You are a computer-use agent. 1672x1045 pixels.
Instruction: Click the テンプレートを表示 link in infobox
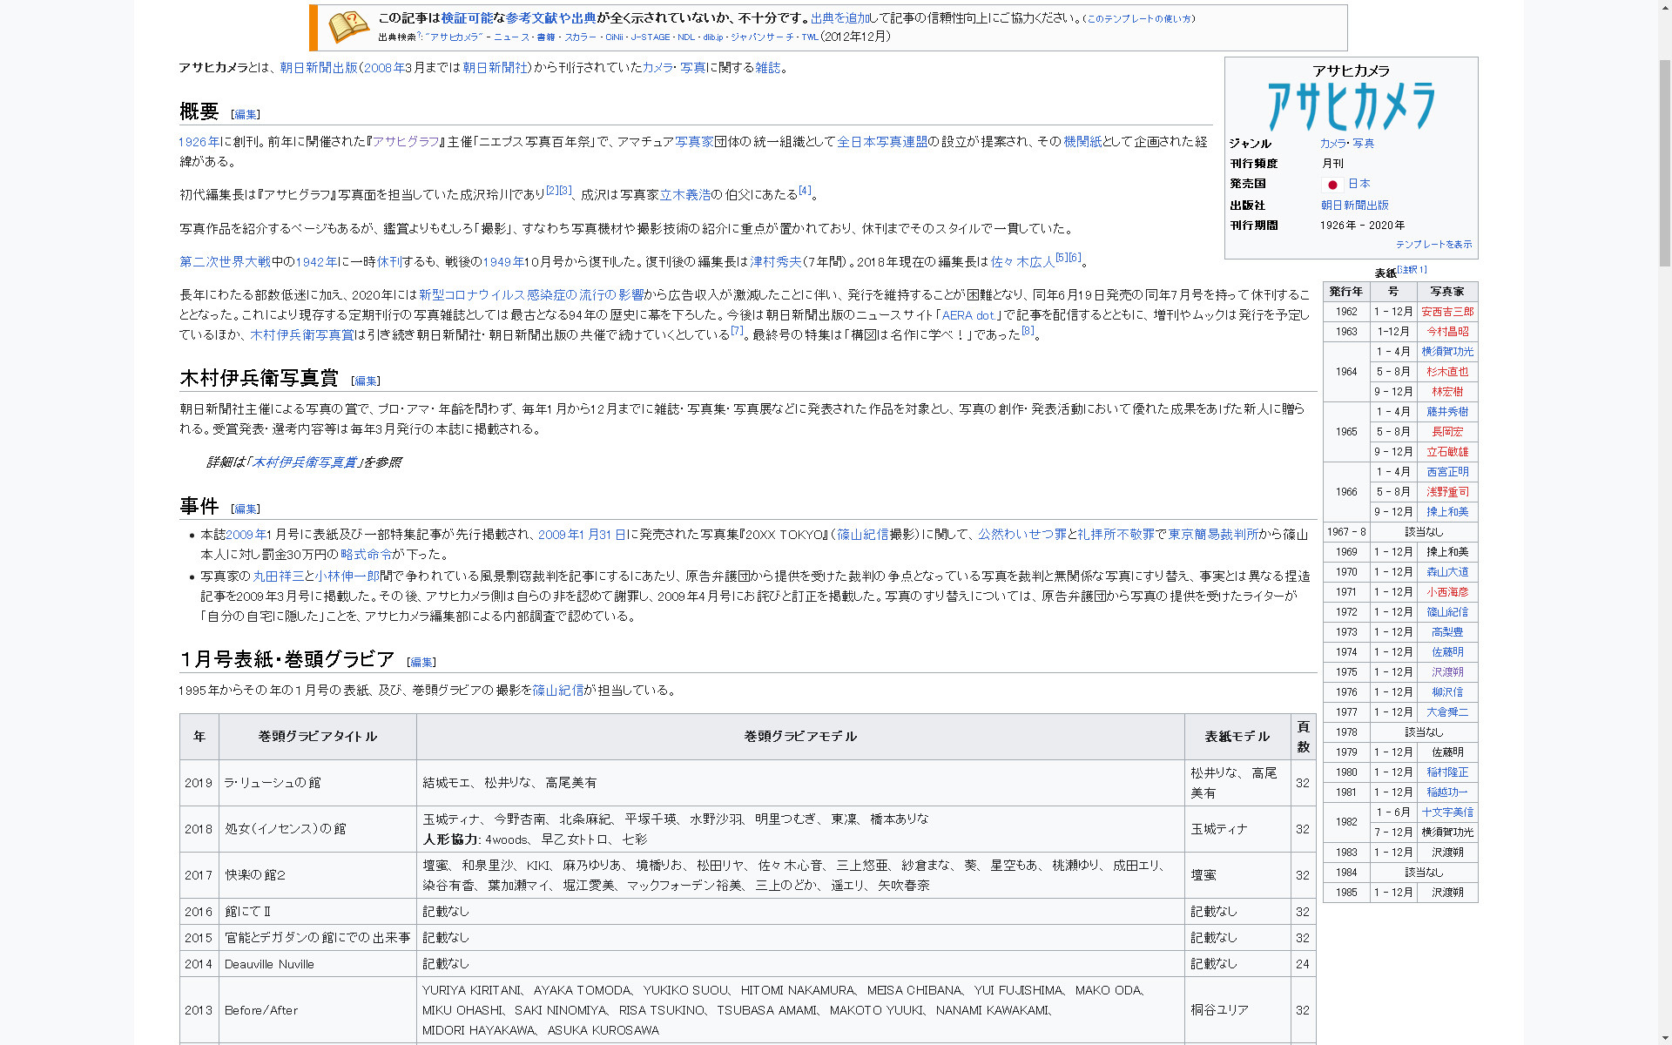coord(1433,245)
